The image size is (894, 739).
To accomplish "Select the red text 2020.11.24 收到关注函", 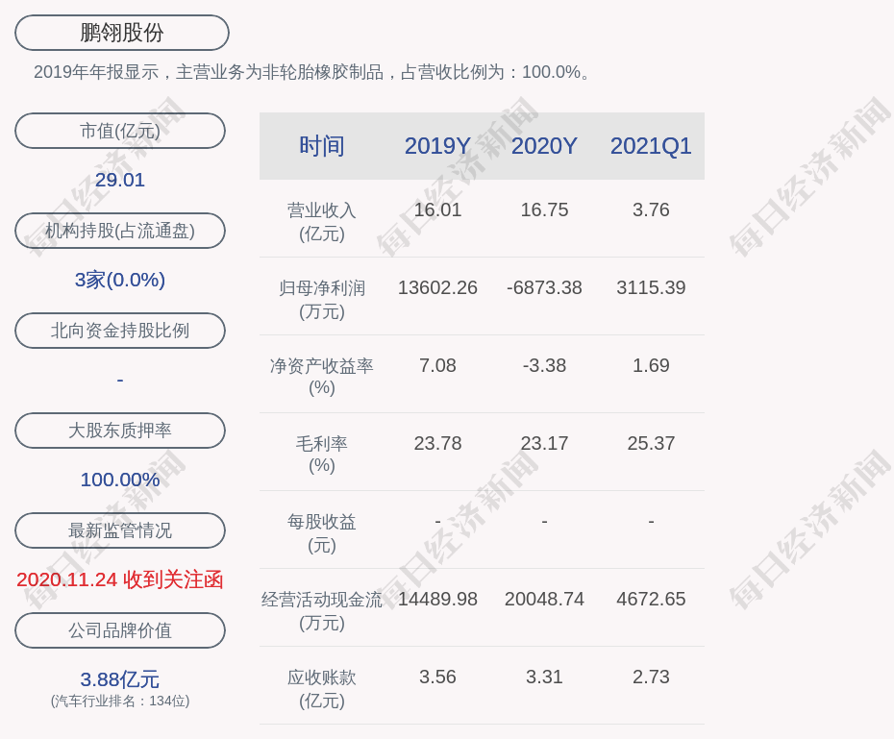I will click(120, 579).
